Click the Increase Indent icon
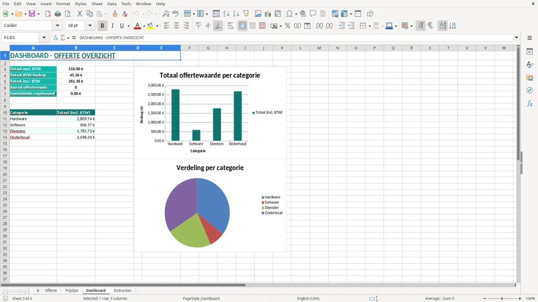This screenshot has width=538, height=302. point(342,26)
